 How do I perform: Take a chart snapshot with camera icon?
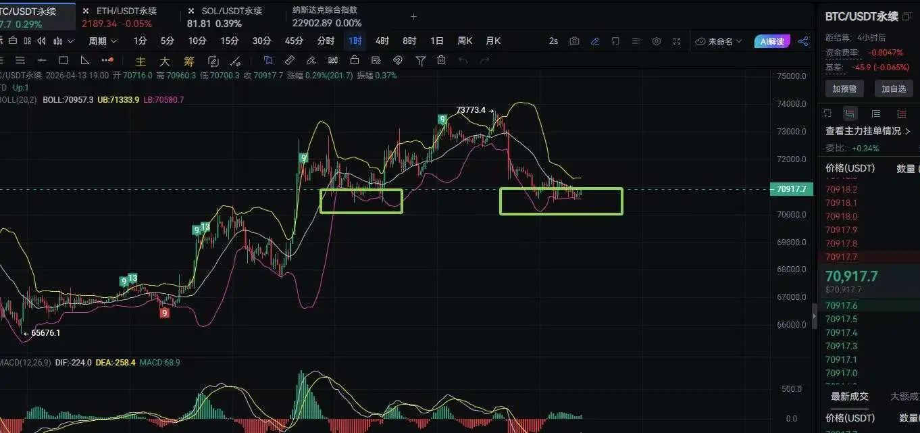(574, 41)
